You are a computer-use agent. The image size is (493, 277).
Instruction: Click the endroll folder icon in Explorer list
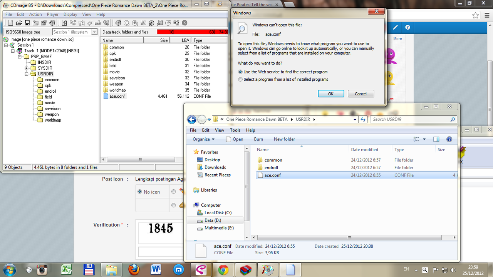click(x=260, y=167)
